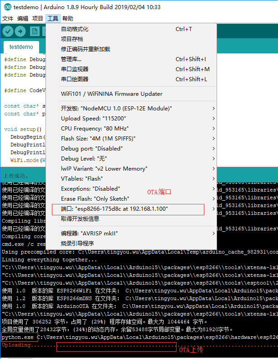Click console line about ESP8266mDNS library
Screen dimensions: 278x359
click(140, 298)
